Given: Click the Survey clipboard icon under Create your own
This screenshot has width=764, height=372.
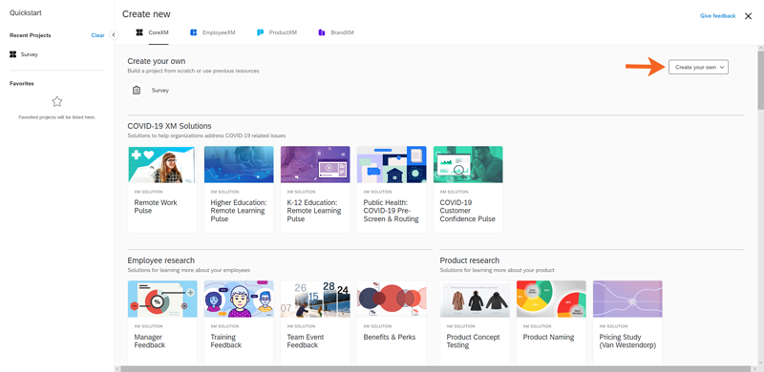Looking at the screenshot, I should (x=137, y=90).
